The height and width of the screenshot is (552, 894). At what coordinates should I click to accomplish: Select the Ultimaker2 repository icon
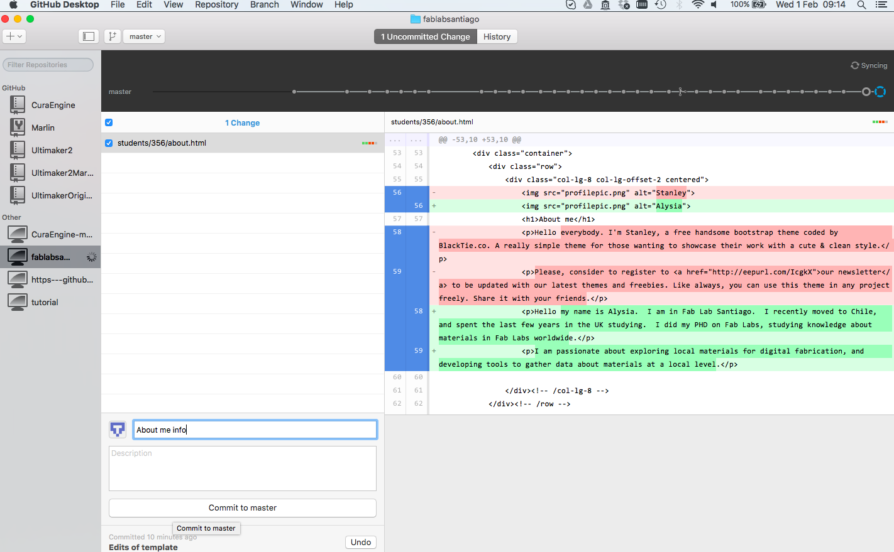pos(18,150)
